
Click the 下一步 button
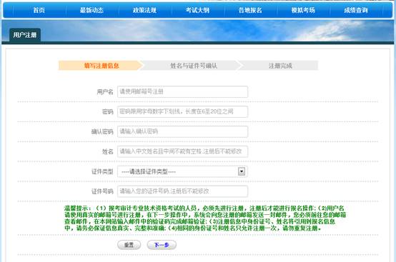[162, 245]
